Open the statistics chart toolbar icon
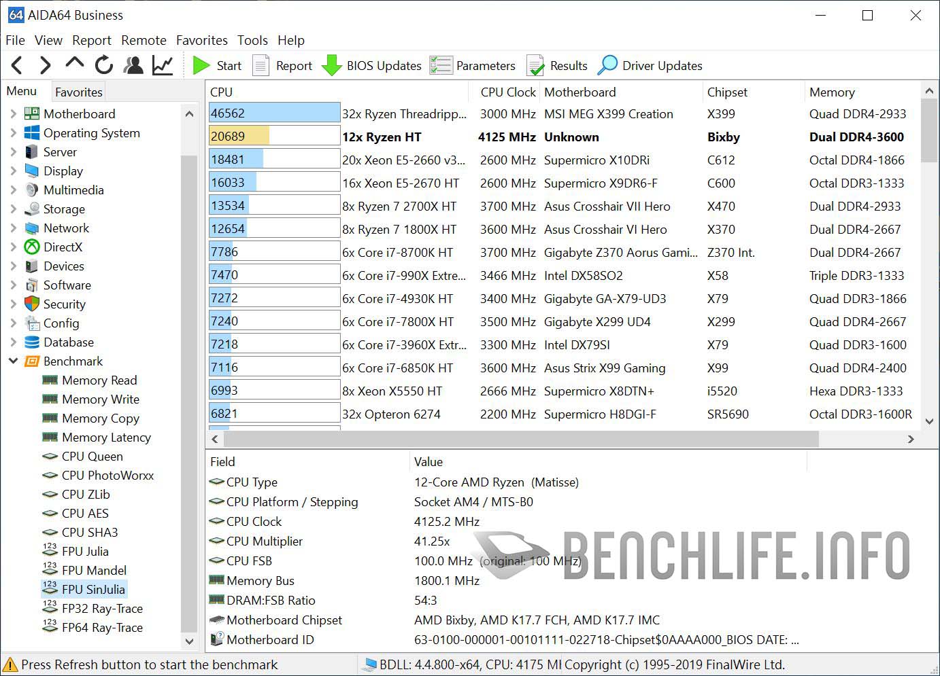The image size is (940, 676). (x=162, y=65)
